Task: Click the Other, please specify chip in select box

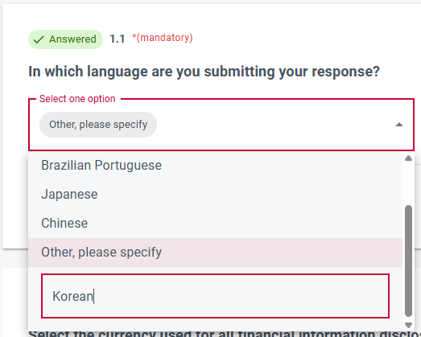Action: [x=98, y=125]
